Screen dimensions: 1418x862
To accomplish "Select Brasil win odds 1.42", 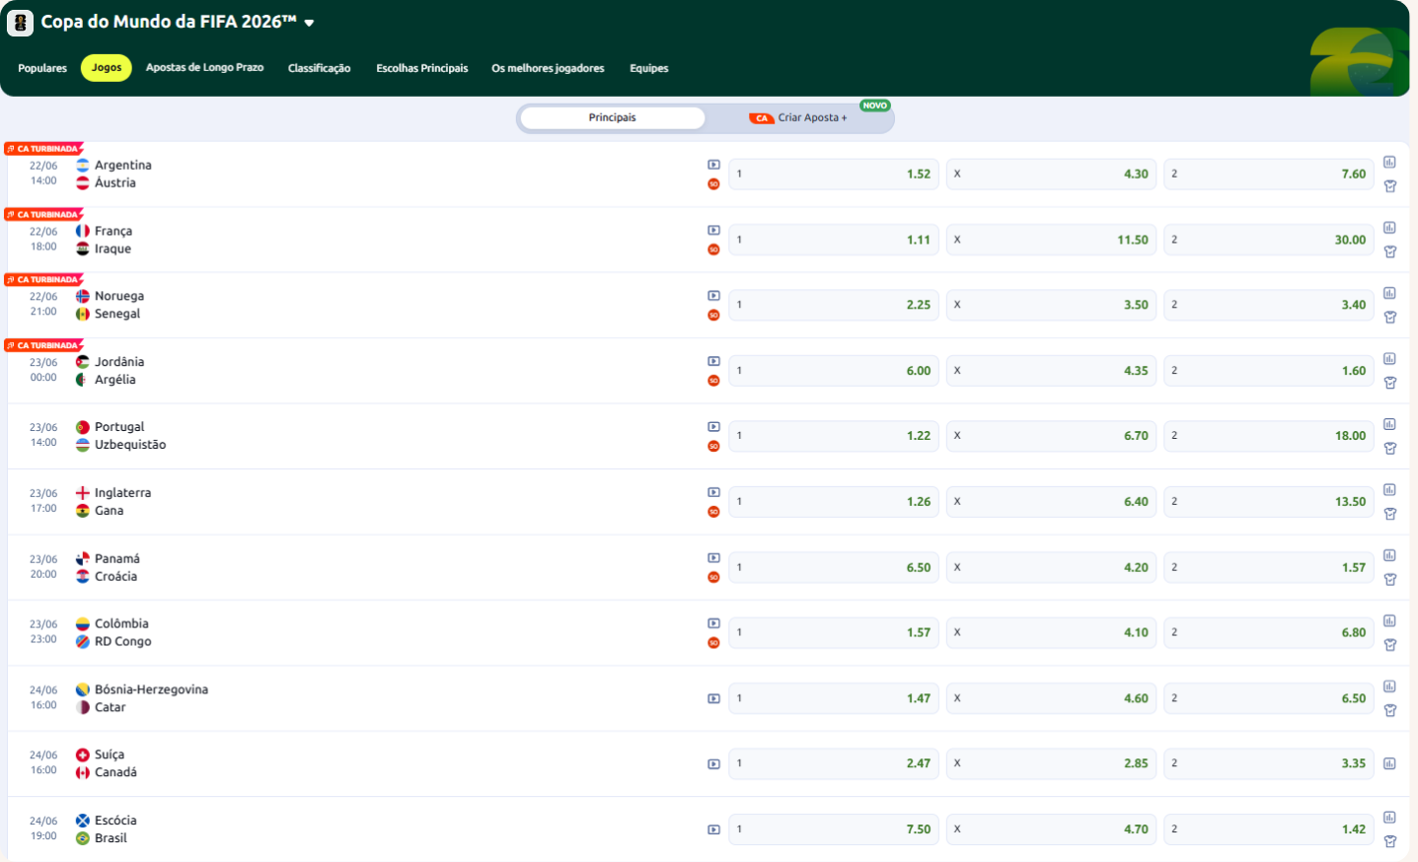I will (x=1269, y=829).
